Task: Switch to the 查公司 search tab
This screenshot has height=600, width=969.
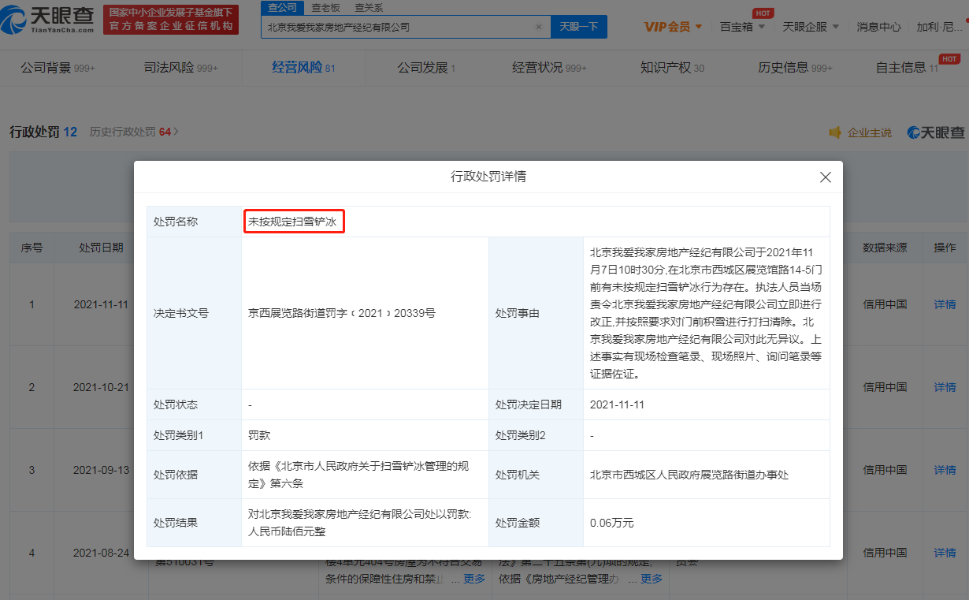Action: 283,7
